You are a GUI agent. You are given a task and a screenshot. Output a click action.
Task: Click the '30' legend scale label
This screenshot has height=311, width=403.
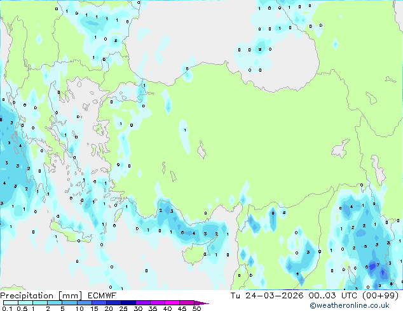tap(138, 308)
